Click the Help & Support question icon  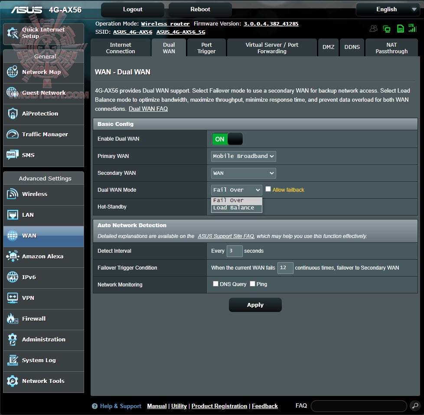95,406
